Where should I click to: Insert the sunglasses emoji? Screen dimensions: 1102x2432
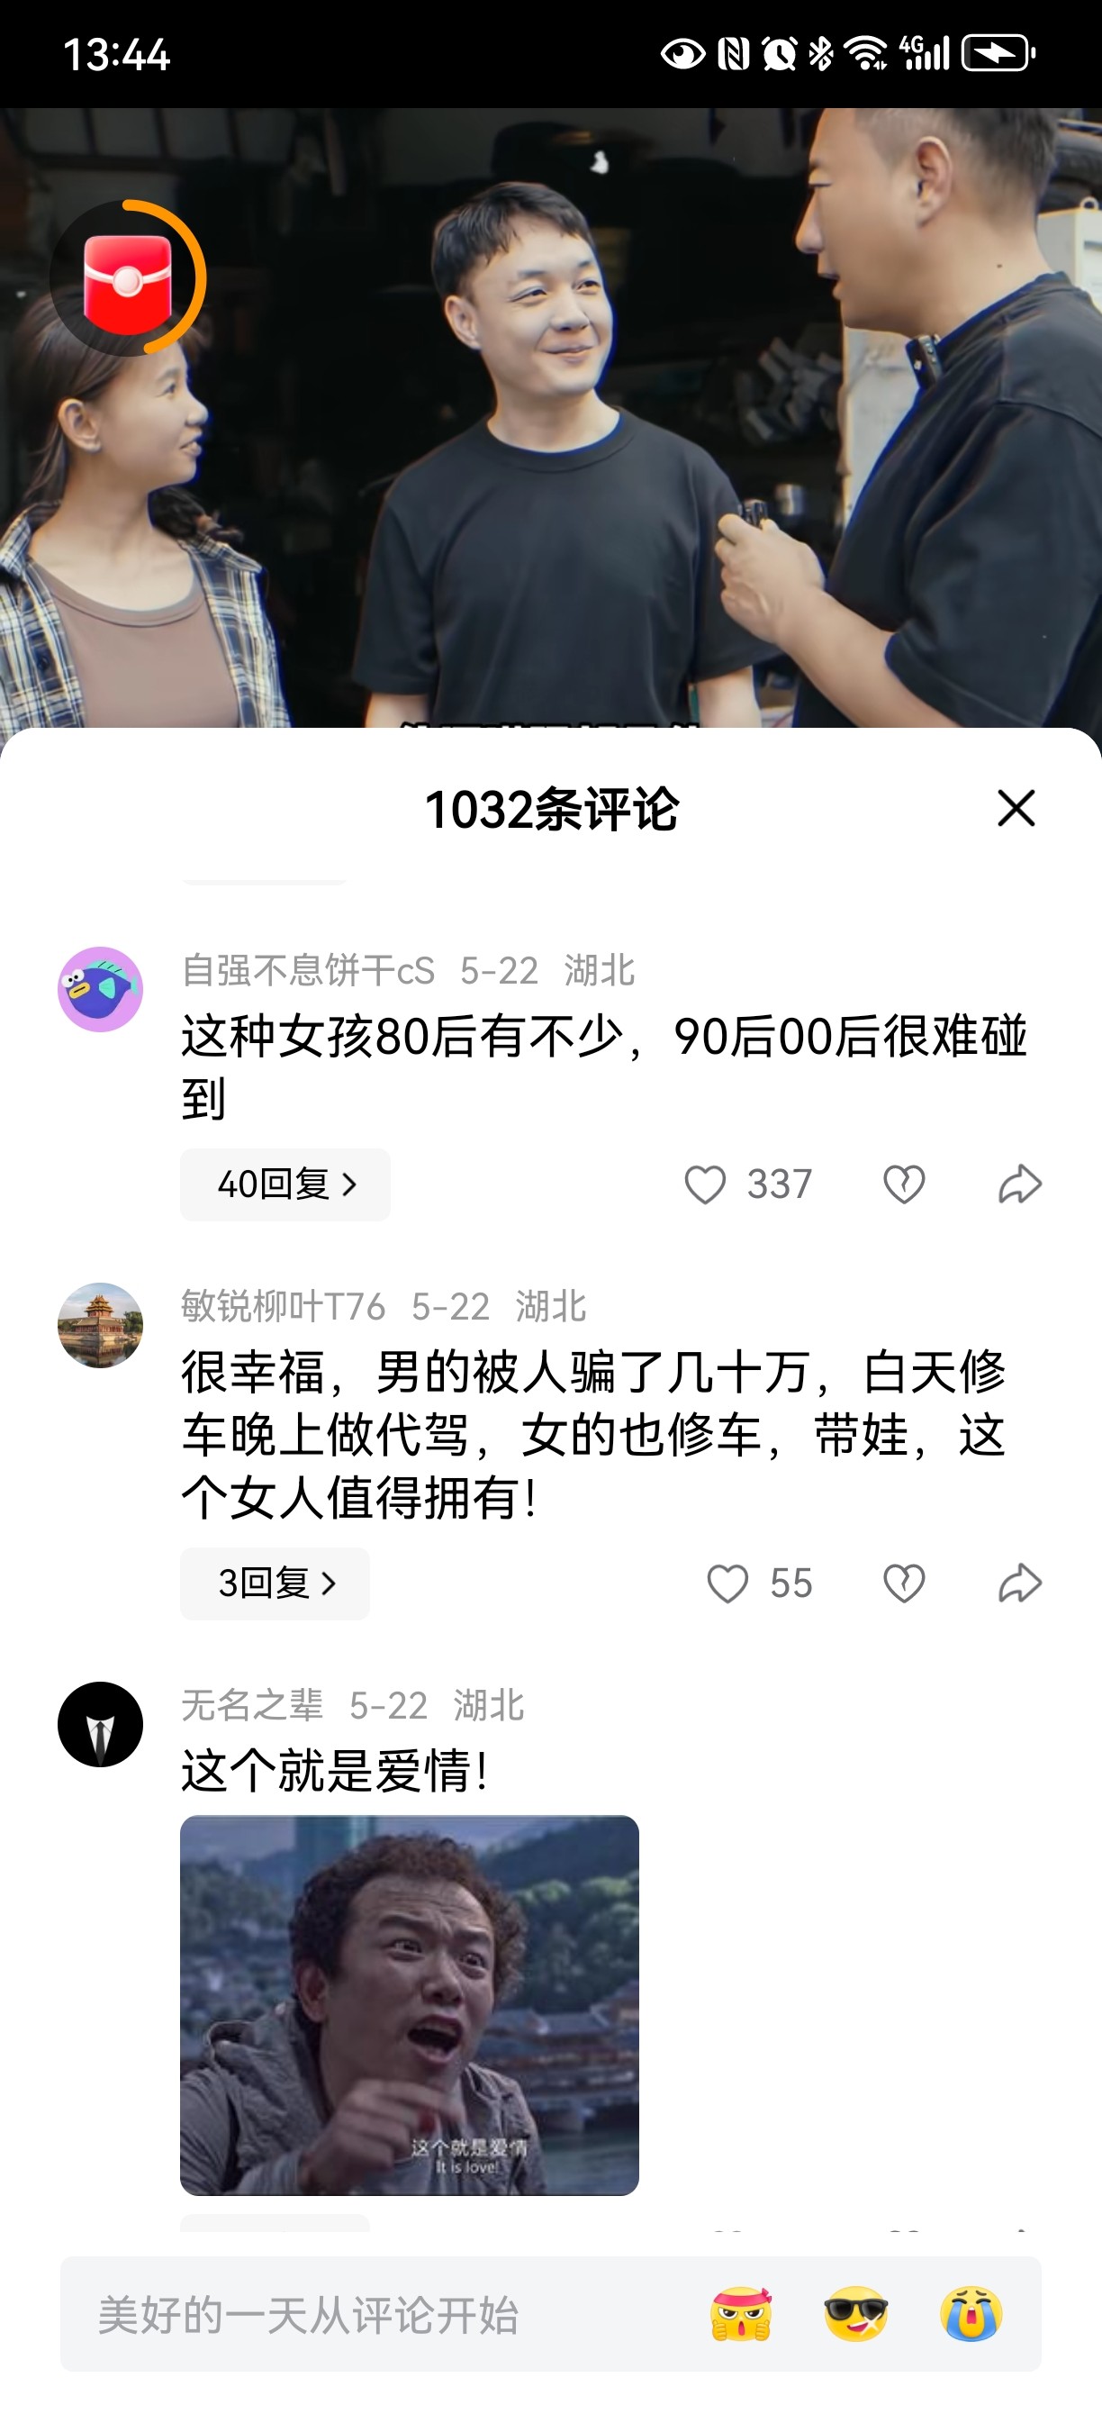click(855, 2314)
